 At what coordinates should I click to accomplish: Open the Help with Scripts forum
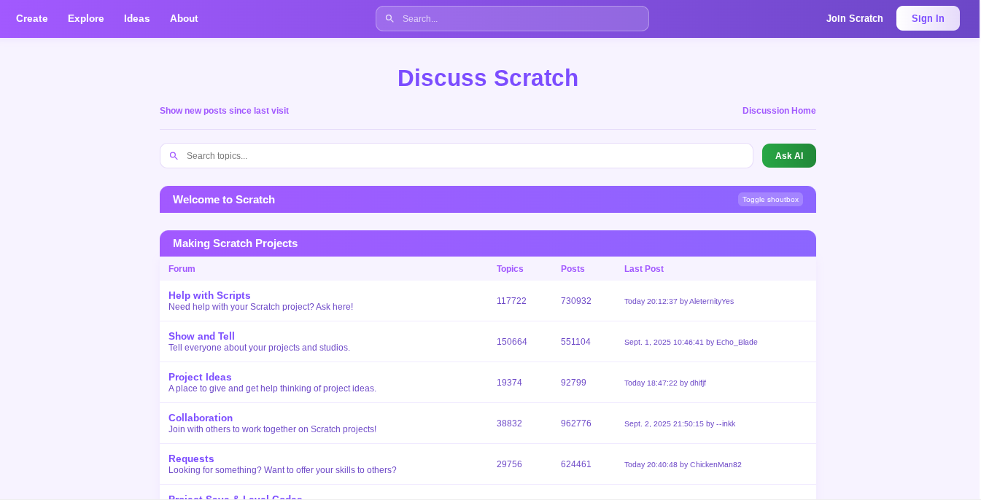(x=209, y=295)
